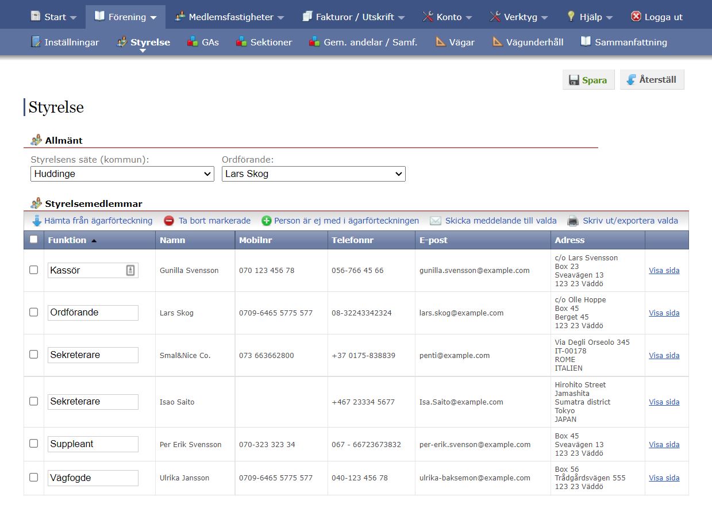Sort table by Funktion column header
Screen dimensions: 712x508
67,240
